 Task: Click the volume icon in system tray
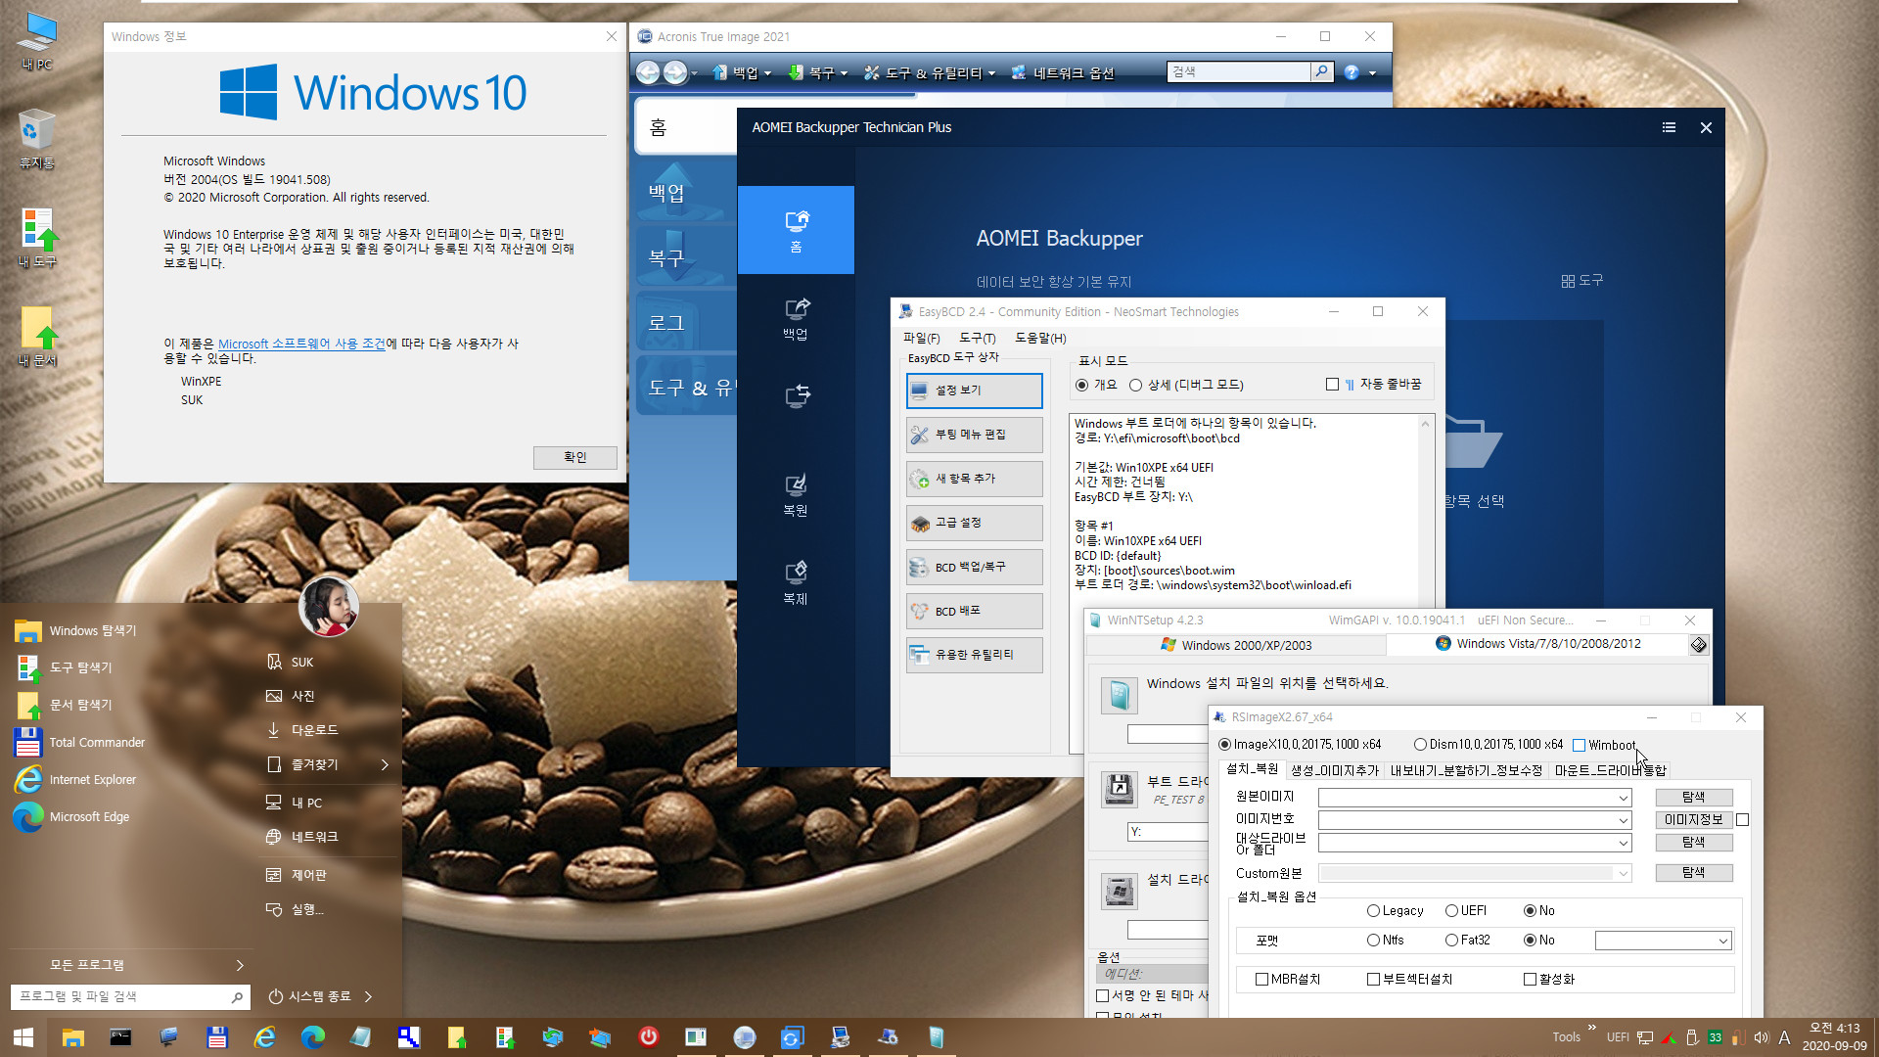(x=1761, y=1037)
